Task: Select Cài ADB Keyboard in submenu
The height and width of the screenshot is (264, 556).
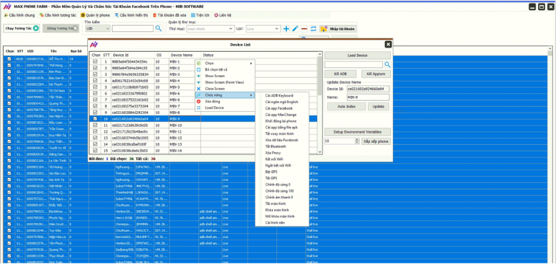Action: [282, 95]
